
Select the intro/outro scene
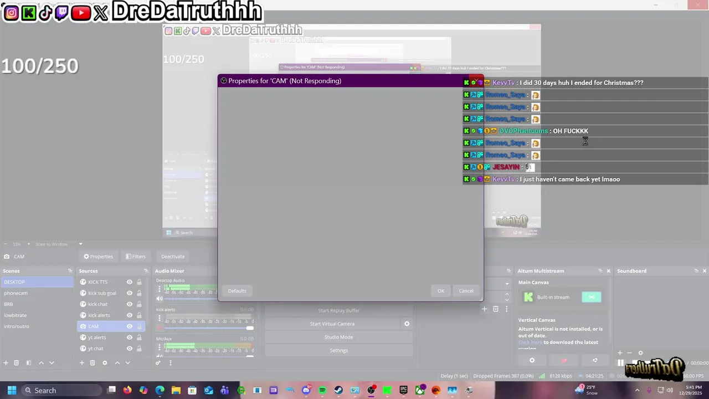tap(37, 326)
